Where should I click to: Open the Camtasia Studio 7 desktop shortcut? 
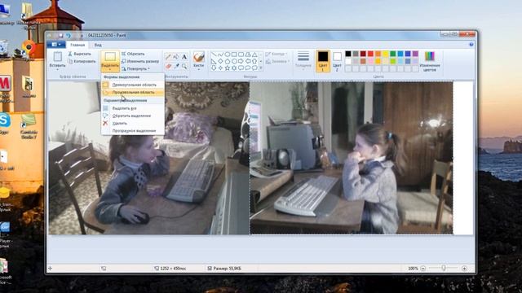click(x=29, y=126)
